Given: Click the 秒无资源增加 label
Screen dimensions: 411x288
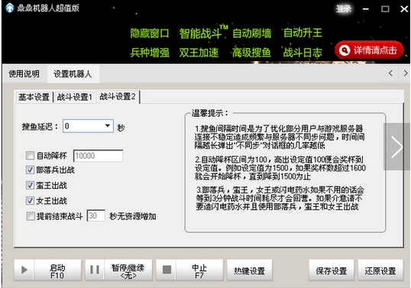Looking at the screenshot, I should coord(133,216).
